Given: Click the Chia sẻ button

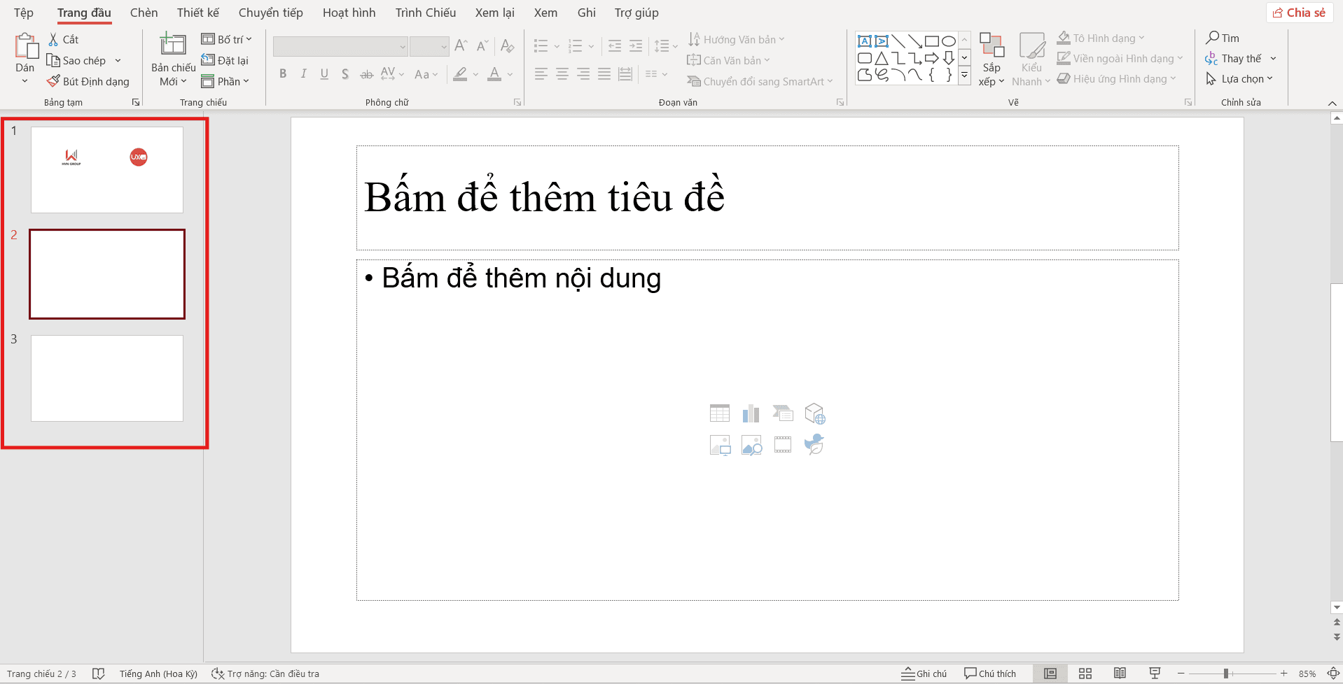Looking at the screenshot, I should coord(1300,12).
